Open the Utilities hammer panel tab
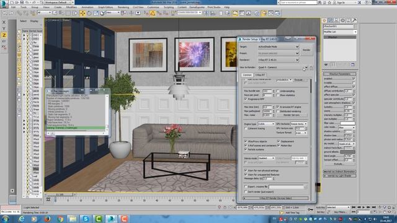This screenshot has width=397, height=223. pyautogui.click(x=354, y=20)
